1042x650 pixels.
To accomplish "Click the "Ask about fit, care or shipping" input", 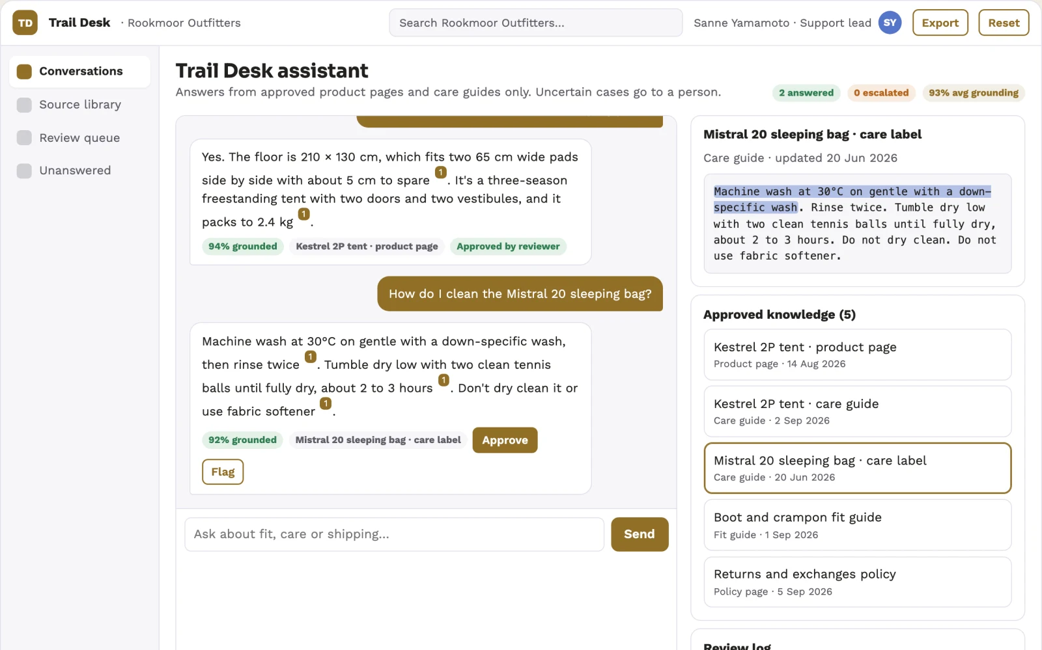I will [394, 534].
